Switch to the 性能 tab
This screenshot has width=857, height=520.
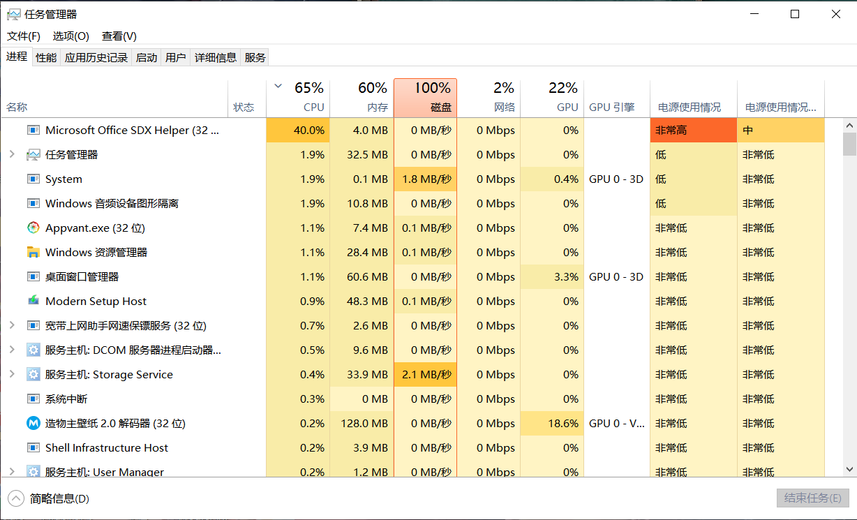coord(46,58)
